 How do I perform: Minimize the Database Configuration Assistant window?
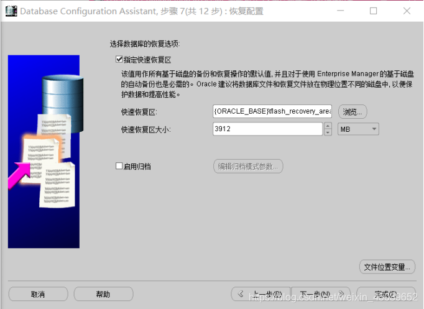click(340, 11)
